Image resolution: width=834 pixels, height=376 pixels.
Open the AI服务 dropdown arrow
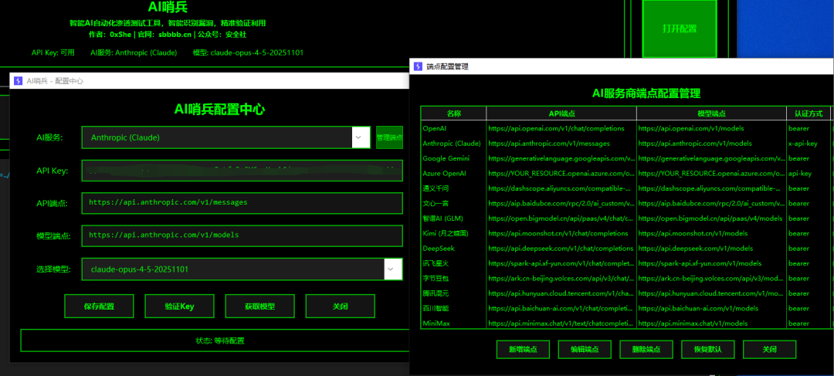coord(361,137)
